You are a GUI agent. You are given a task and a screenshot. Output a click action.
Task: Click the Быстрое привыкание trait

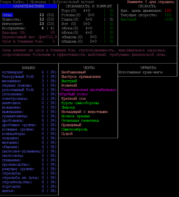(81, 76)
